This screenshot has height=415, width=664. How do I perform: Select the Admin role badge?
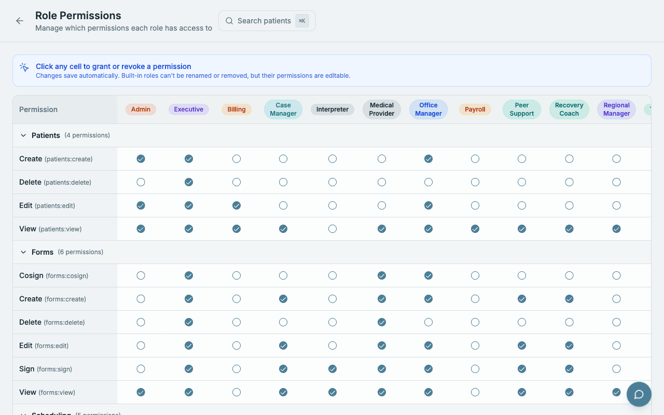point(141,109)
